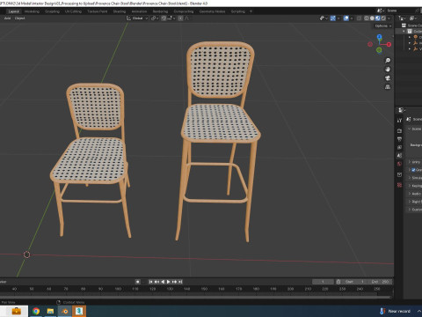Screen dimensions: 422x317
Task: Select the third item icon in outliner
Action: coord(415,48)
